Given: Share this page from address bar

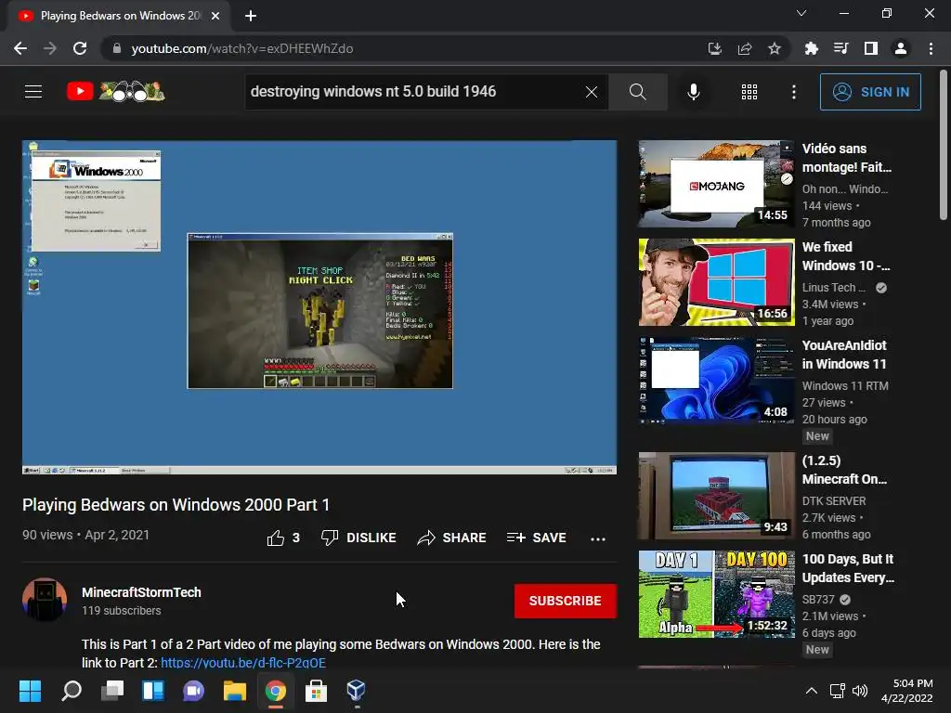Looking at the screenshot, I should coord(745,48).
